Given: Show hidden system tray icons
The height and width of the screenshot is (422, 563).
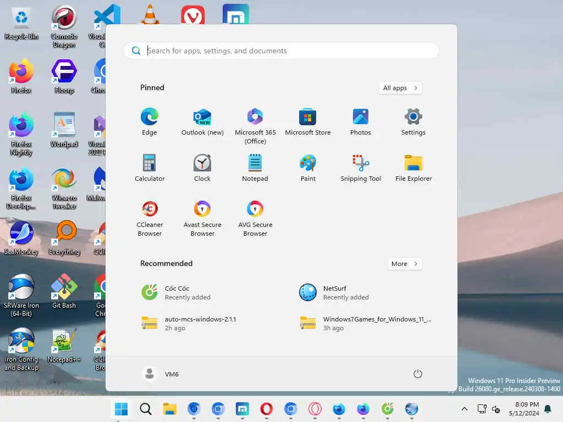Looking at the screenshot, I should click(464, 409).
